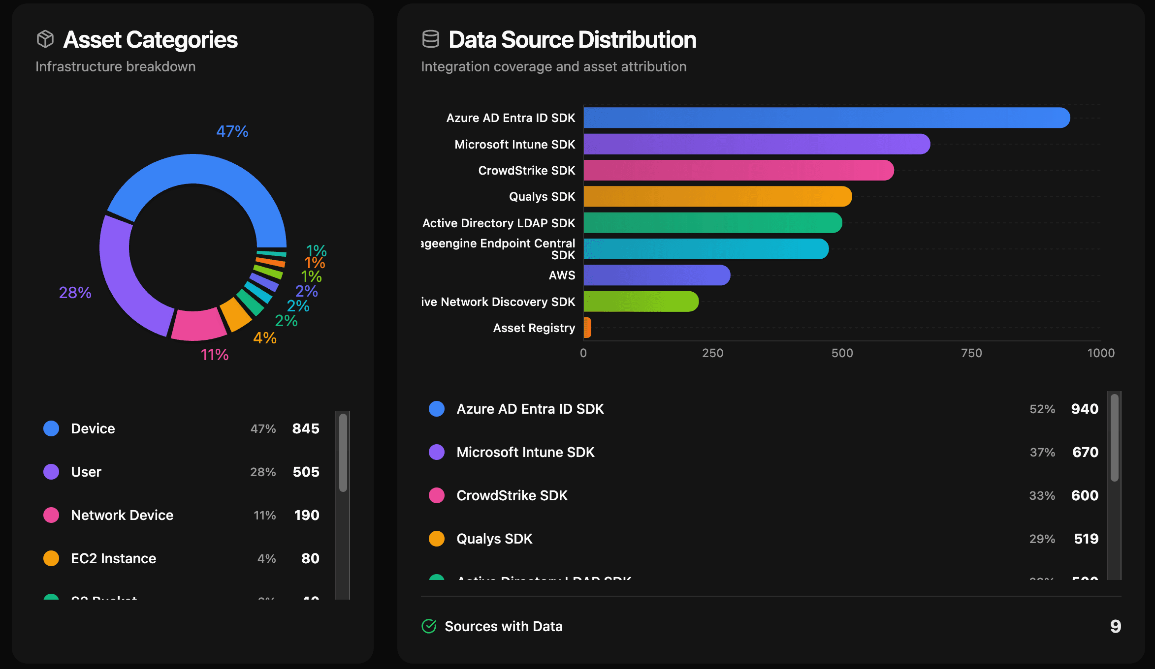Click the Asset Registry small orange bar
Screen dimensions: 1155x669
point(587,328)
